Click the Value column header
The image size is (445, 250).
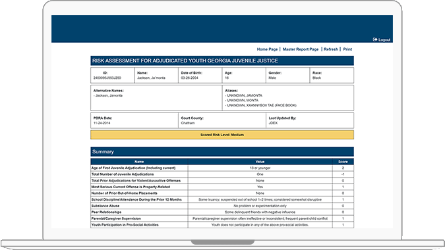click(260, 162)
